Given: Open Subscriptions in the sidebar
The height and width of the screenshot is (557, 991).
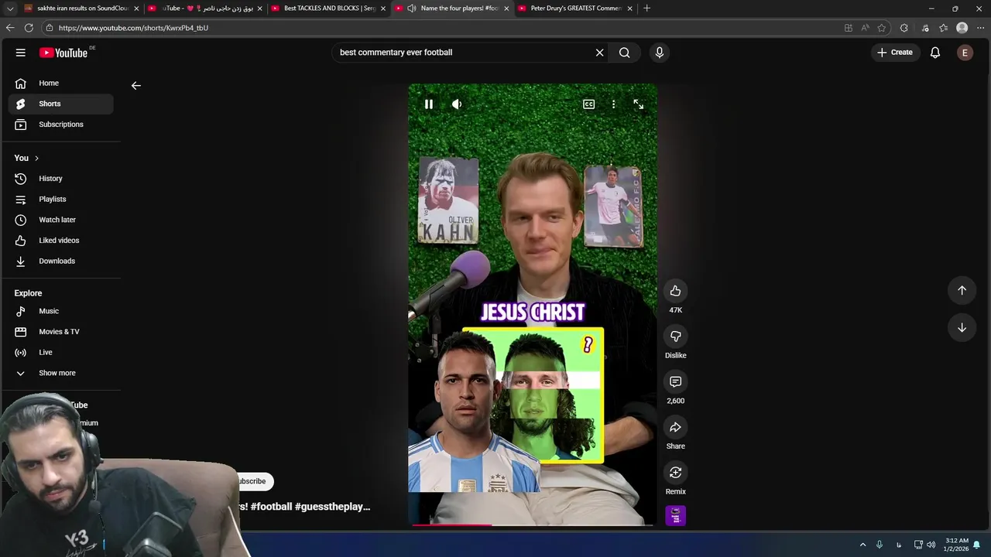Looking at the screenshot, I should (60, 125).
